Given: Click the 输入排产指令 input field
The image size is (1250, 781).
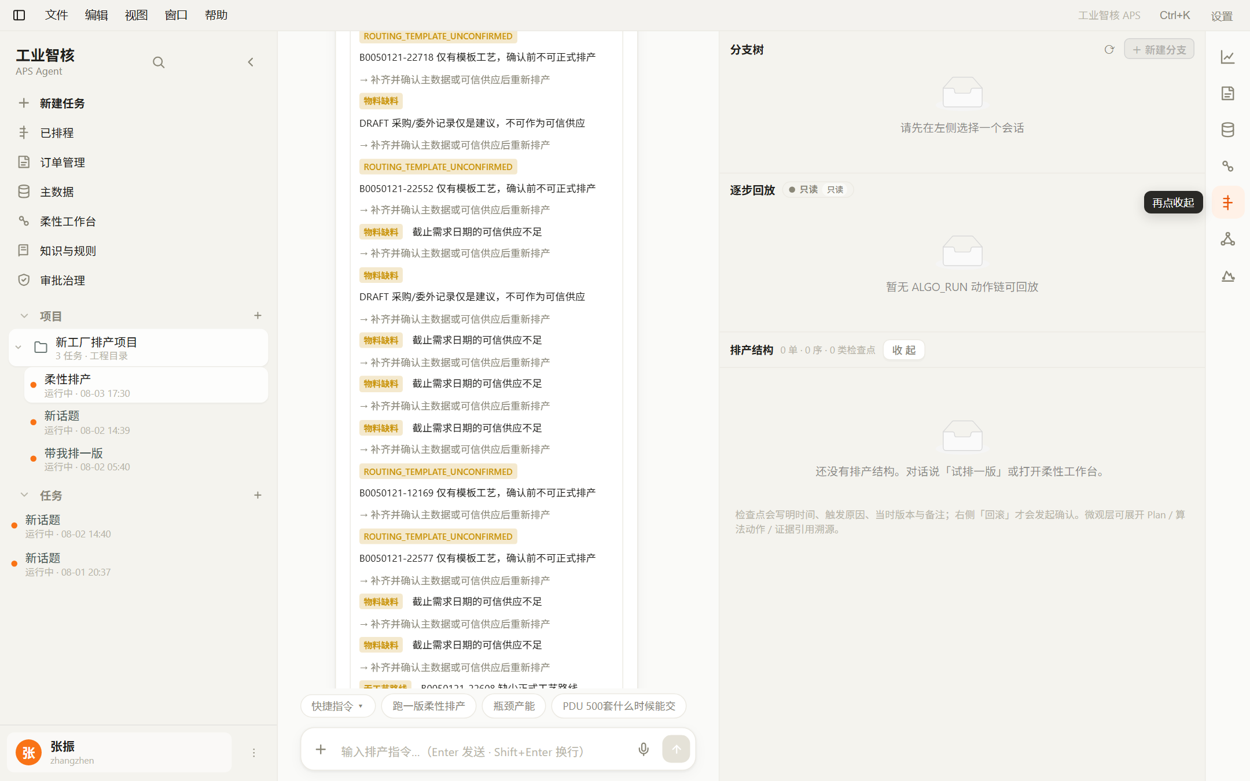Looking at the screenshot, I should (480, 751).
